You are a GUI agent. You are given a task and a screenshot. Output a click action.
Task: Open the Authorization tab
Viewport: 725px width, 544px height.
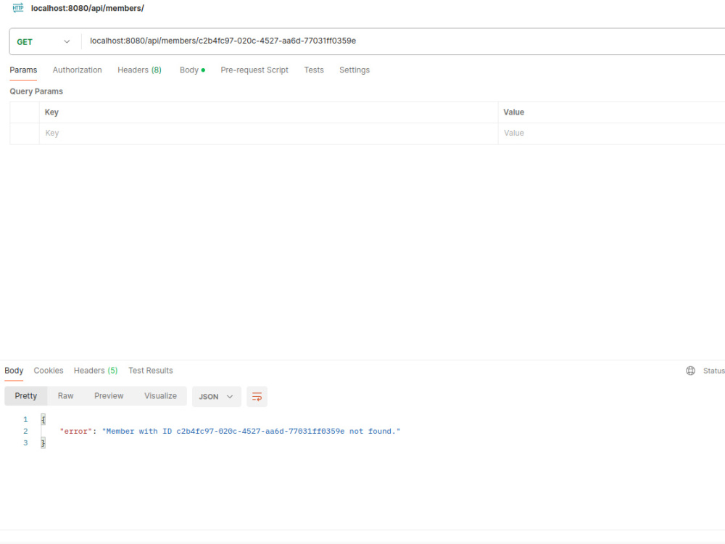pos(78,70)
